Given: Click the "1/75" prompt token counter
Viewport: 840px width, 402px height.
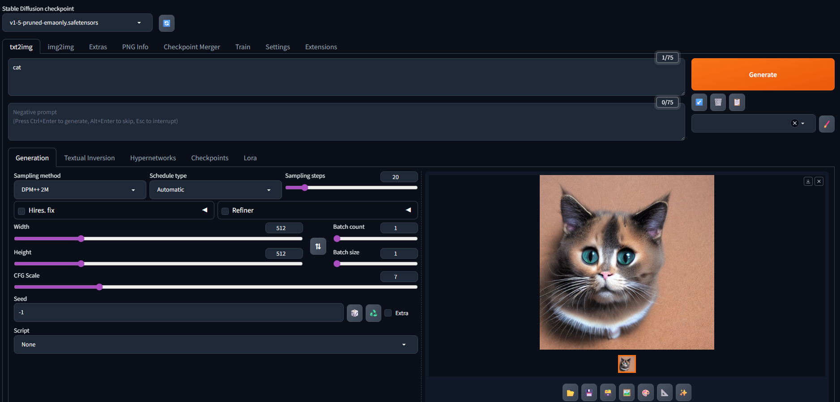Looking at the screenshot, I should [x=667, y=58].
